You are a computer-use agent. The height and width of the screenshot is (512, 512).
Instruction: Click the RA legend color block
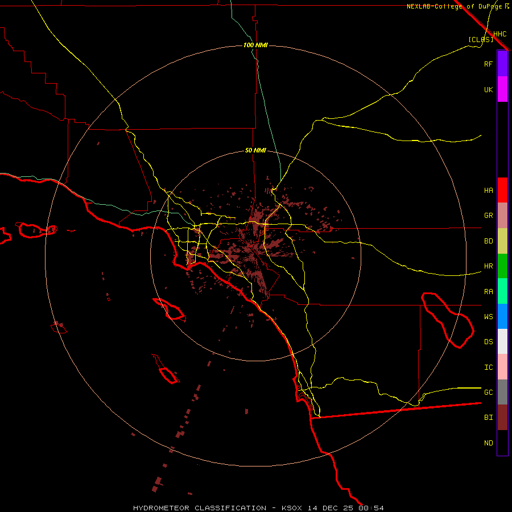[x=502, y=291]
